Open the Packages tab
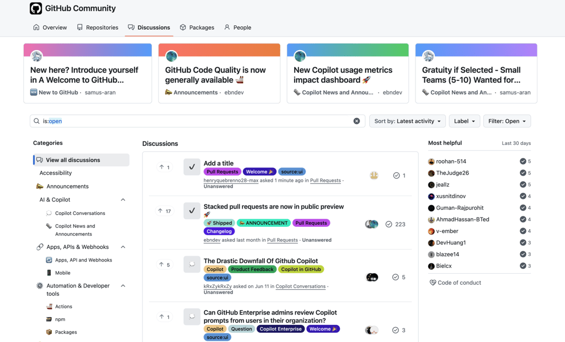The width and height of the screenshot is (565, 342). [197, 28]
